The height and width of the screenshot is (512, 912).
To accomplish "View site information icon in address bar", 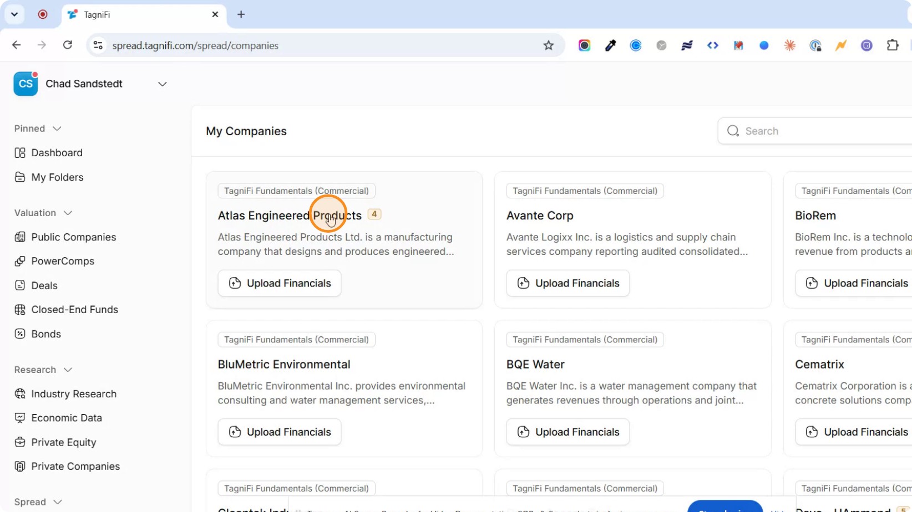I will (98, 45).
